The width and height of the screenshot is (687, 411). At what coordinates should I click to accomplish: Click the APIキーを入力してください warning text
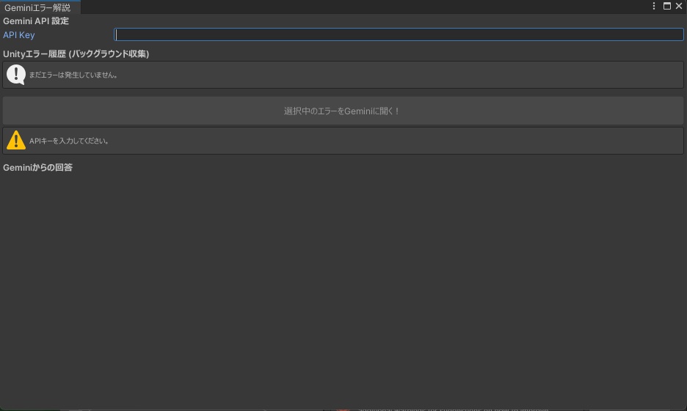pos(69,141)
